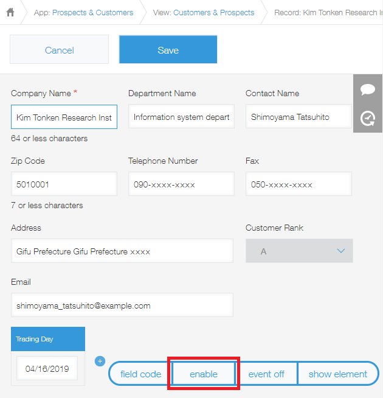The width and height of the screenshot is (383, 398).
Task: Click the Email input field
Action: tap(122, 305)
